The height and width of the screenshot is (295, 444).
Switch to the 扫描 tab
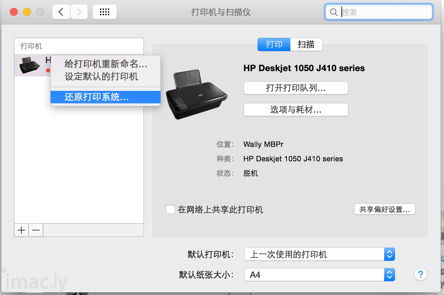(306, 44)
